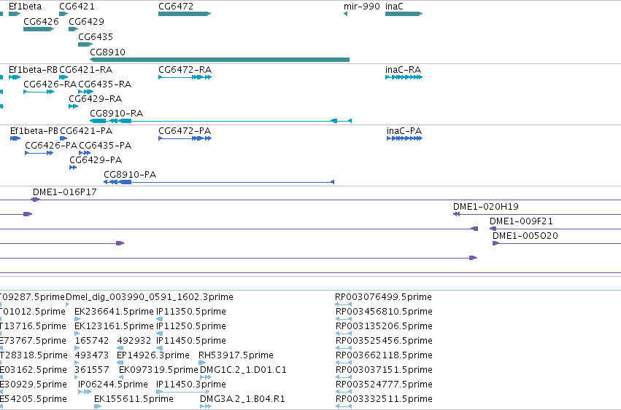Select the 493473 EST label
The height and width of the screenshot is (410, 621).
(92, 355)
